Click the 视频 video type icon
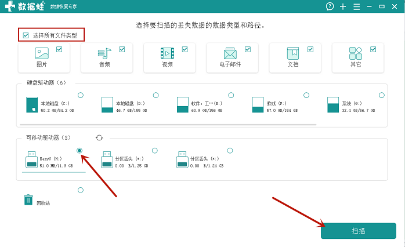 pyautogui.click(x=167, y=53)
